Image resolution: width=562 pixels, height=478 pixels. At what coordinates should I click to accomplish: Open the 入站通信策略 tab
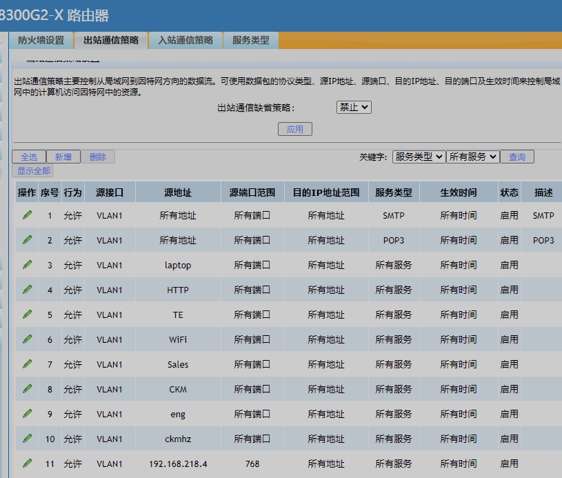185,41
